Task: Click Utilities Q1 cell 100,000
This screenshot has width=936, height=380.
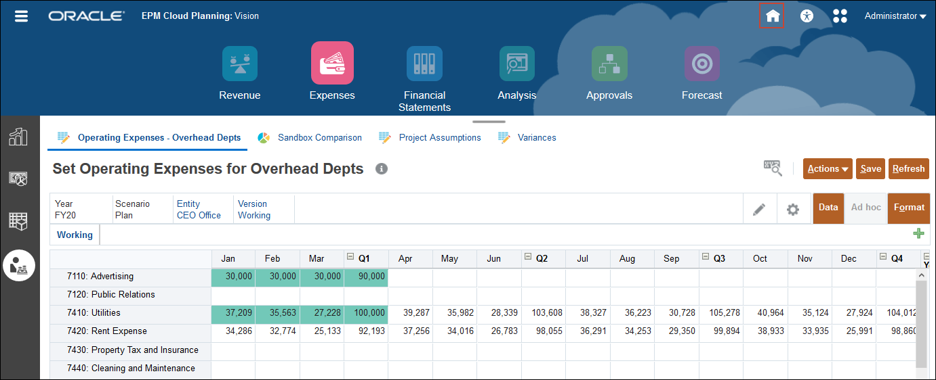Action: coord(366,313)
